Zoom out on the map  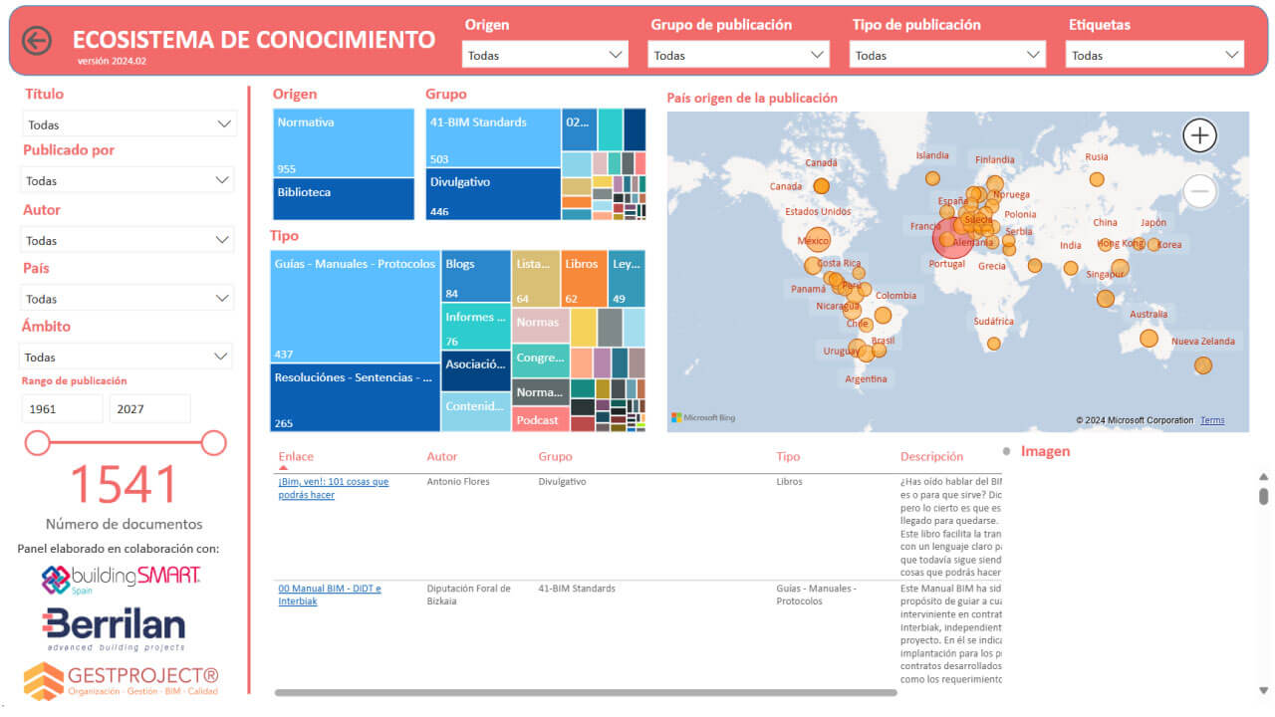[1199, 190]
